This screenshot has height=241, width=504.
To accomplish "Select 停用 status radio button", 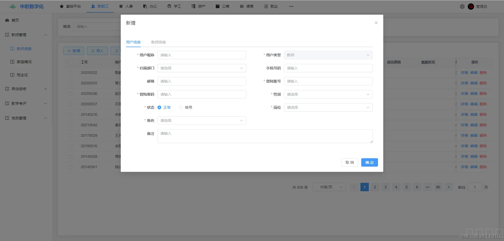I will click(x=181, y=107).
